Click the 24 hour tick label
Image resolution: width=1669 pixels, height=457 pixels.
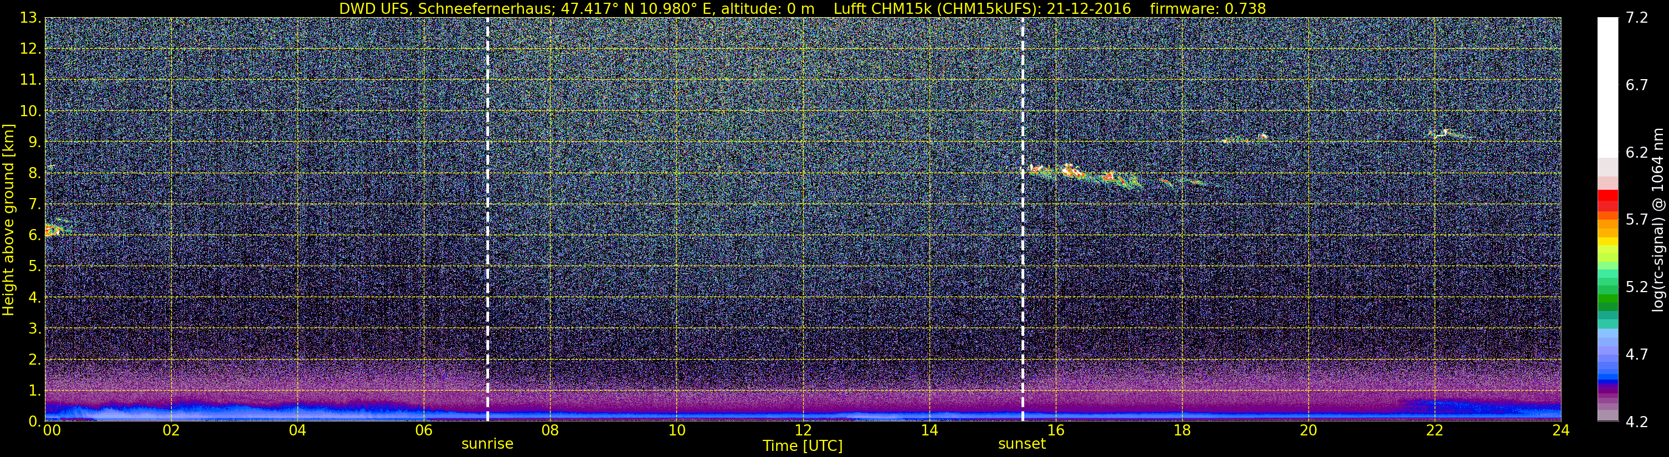pos(1561,430)
